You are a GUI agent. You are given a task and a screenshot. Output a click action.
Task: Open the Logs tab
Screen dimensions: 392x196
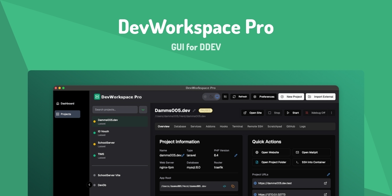(x=302, y=126)
